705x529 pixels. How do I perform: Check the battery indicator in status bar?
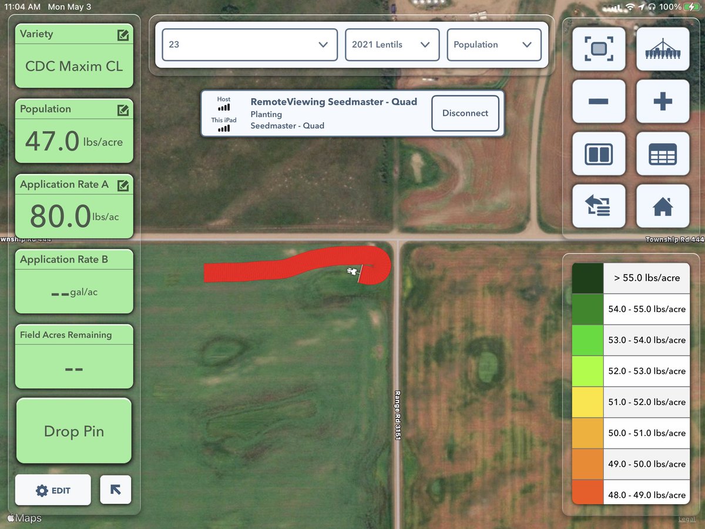pos(691,7)
